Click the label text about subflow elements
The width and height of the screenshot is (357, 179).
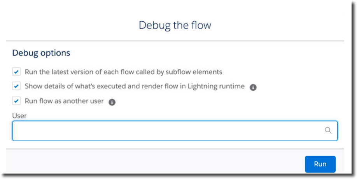pos(123,72)
